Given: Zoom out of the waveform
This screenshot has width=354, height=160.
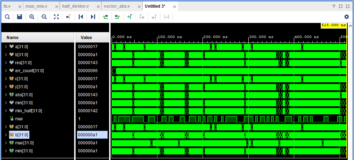Looking at the screenshot, I should point(44,17).
